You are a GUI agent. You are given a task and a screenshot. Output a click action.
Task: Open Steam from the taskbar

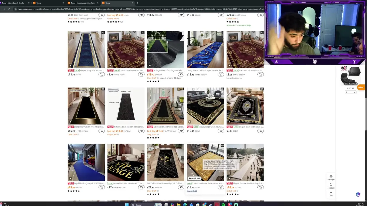[210, 205]
